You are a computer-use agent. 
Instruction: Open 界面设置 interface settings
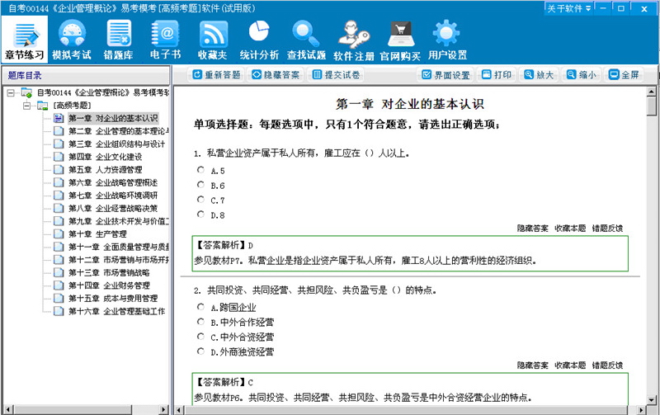tap(445, 75)
